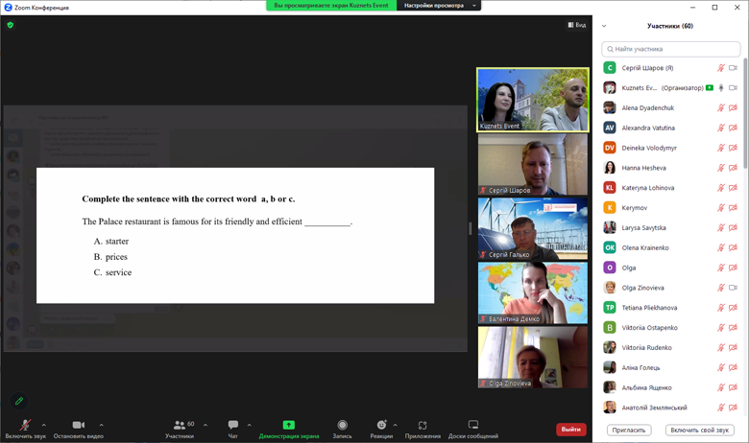The height and width of the screenshot is (443, 749).
Task: Leave the meeting with Выйти button
Action: coord(570,430)
